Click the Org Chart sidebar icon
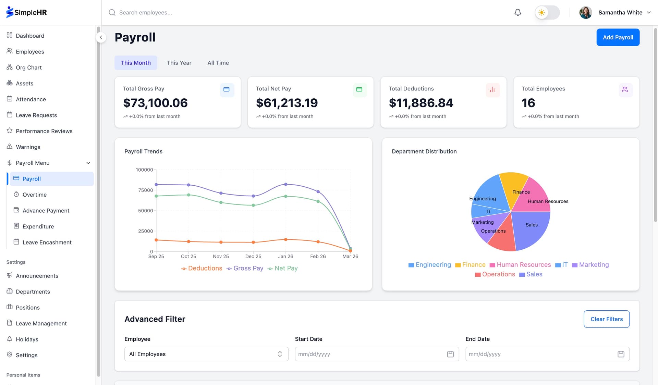This screenshot has width=658, height=385. coord(9,67)
